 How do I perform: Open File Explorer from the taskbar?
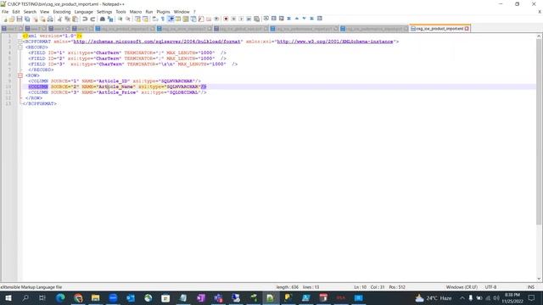tap(96, 297)
